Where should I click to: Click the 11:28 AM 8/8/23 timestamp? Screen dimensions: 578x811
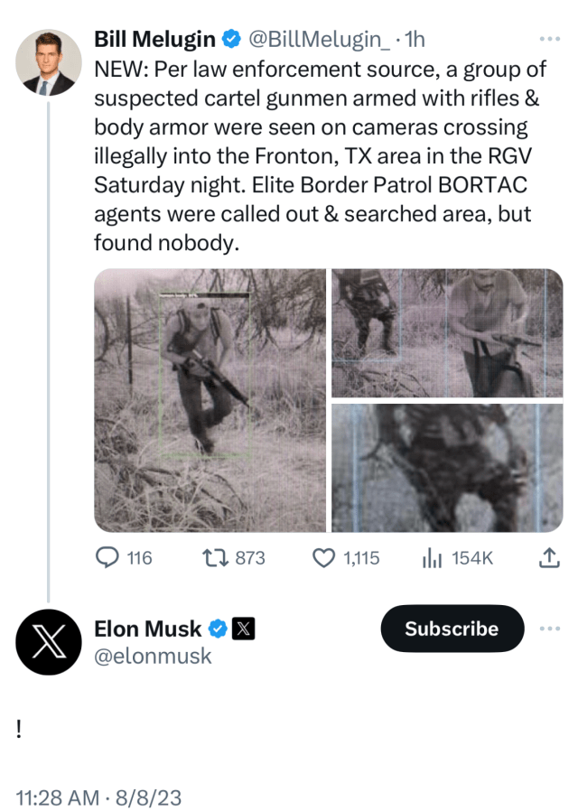point(98,797)
